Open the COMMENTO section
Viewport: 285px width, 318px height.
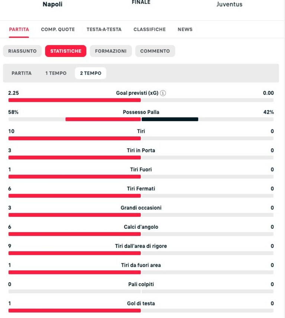point(155,51)
